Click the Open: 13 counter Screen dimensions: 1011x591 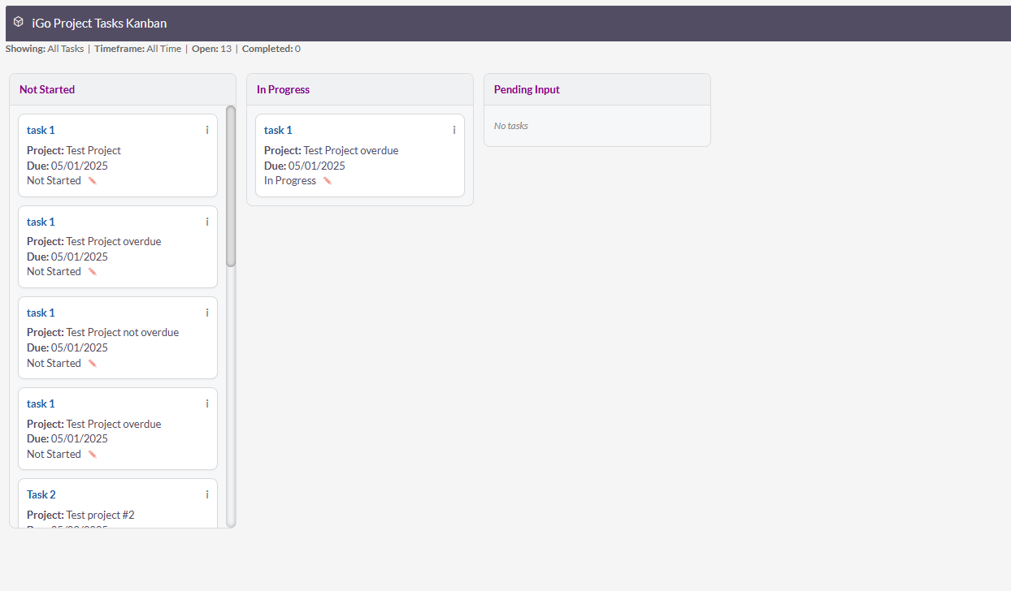coord(211,49)
